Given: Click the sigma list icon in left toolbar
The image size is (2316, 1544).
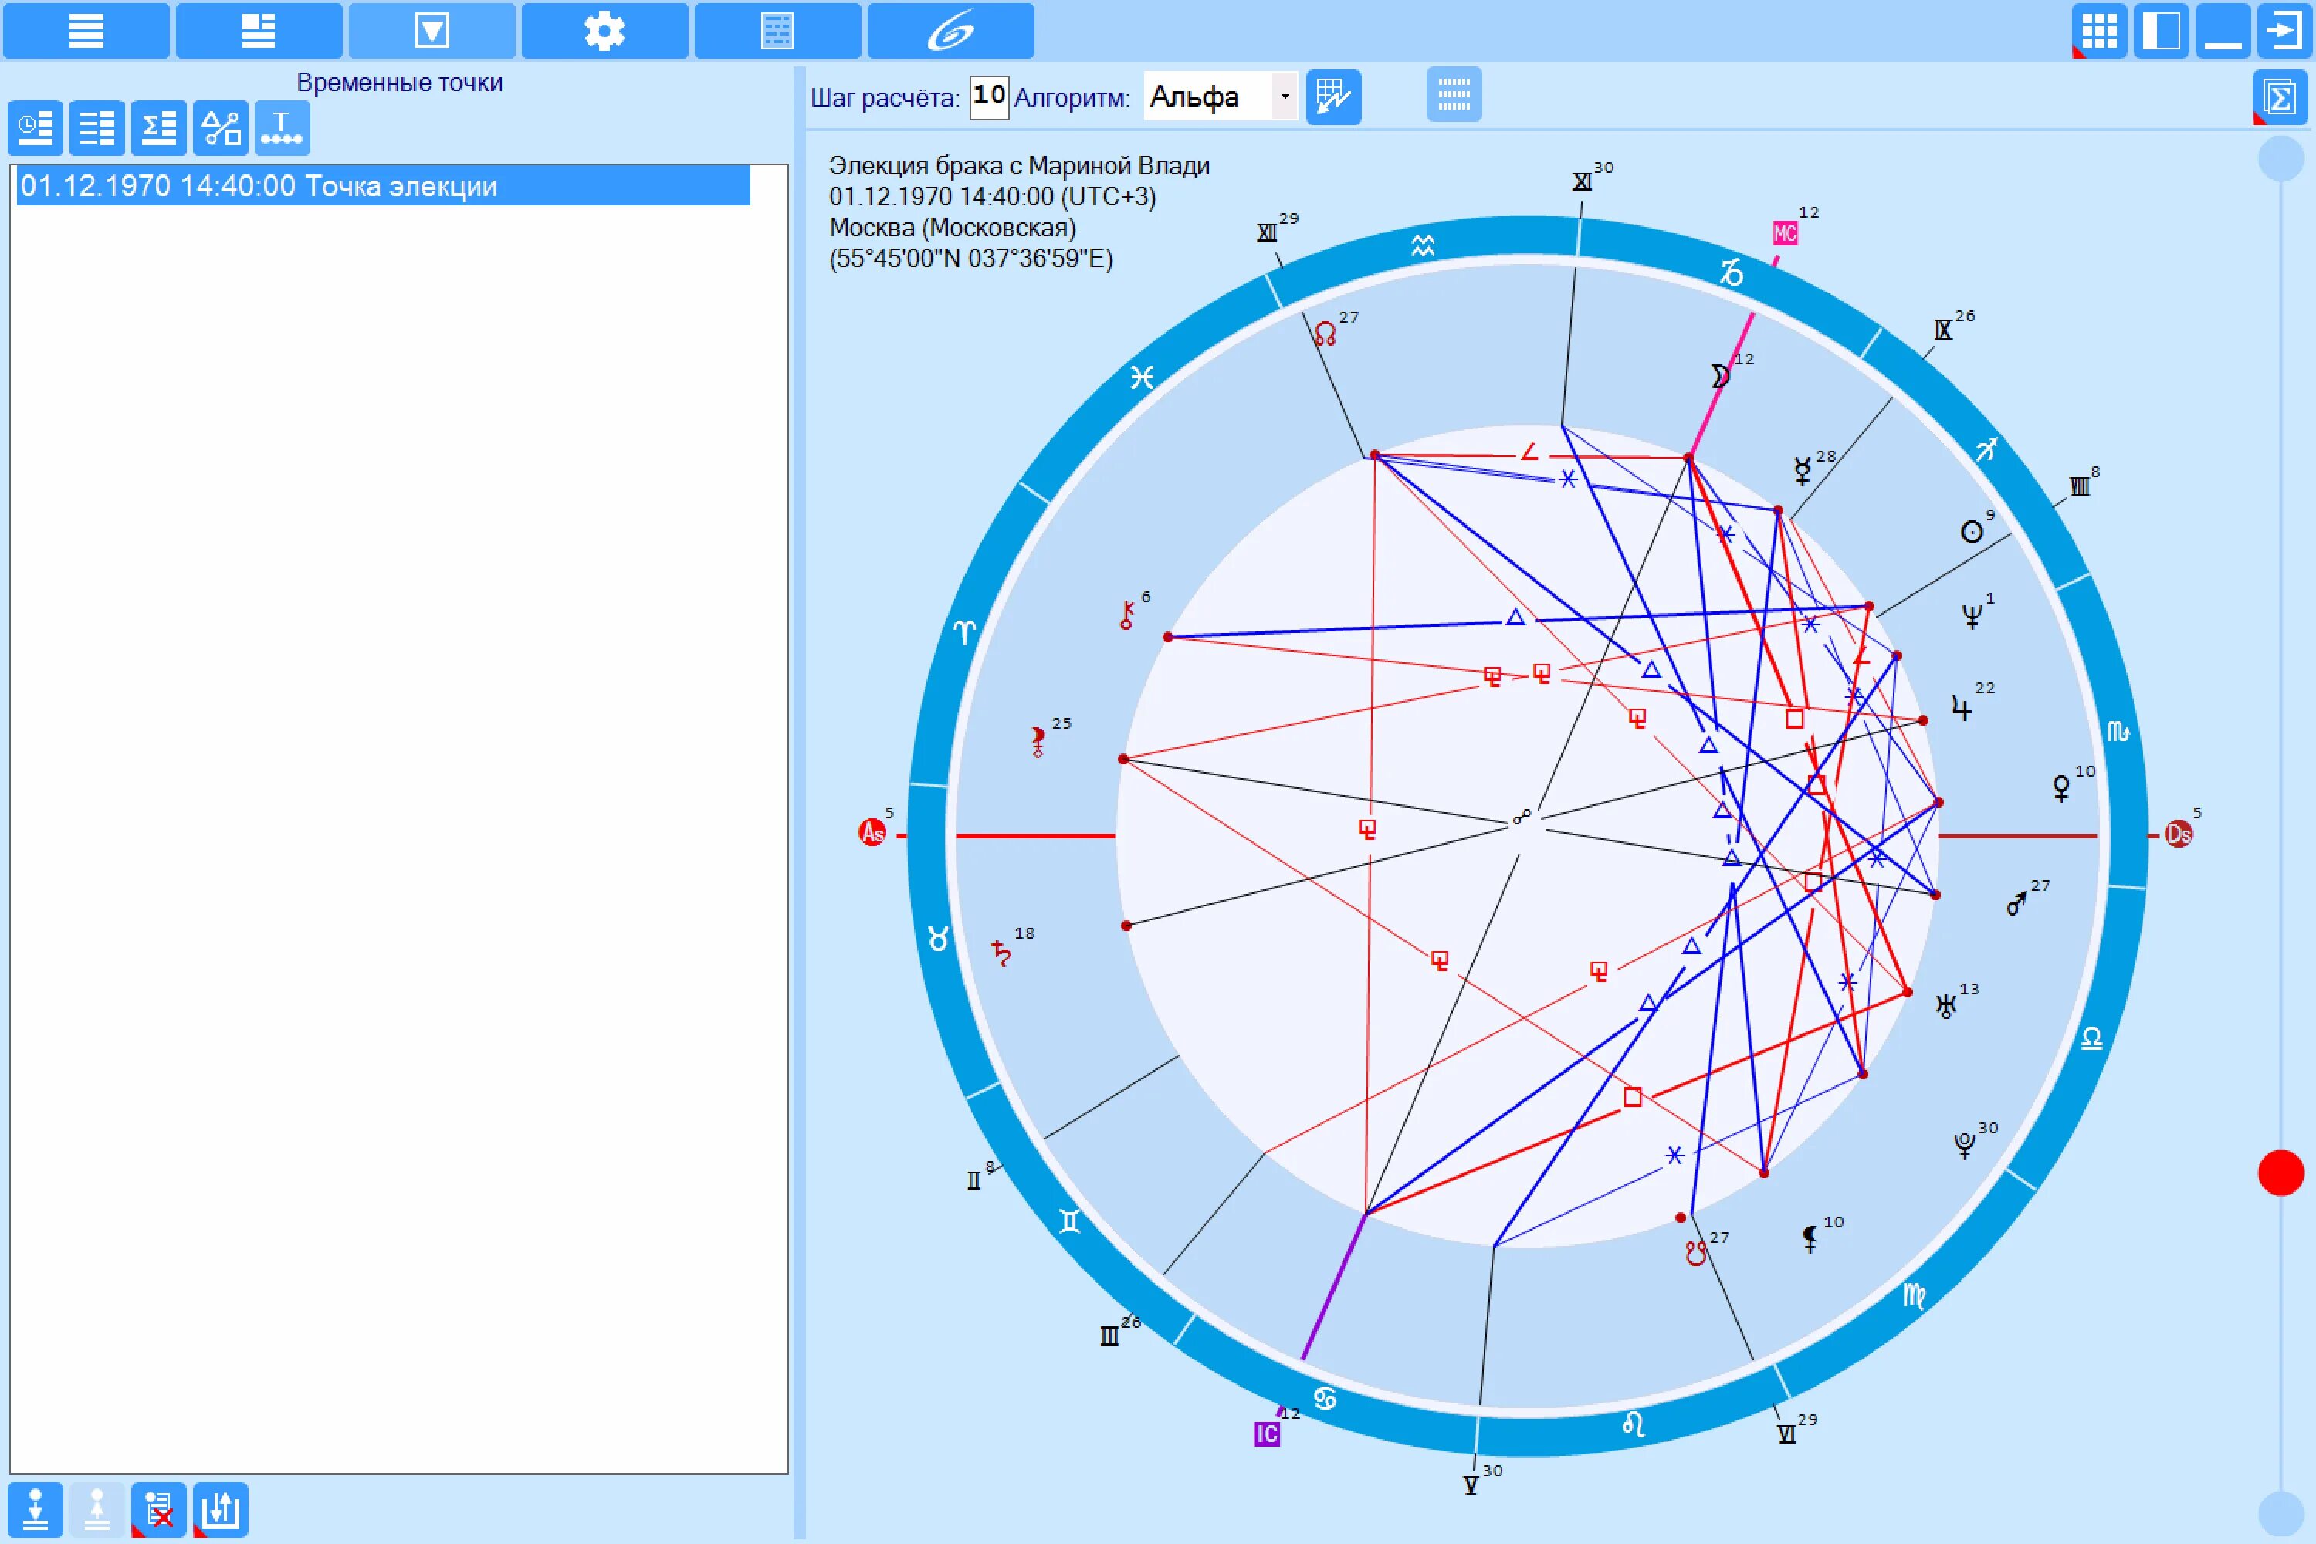Looking at the screenshot, I should [x=158, y=128].
